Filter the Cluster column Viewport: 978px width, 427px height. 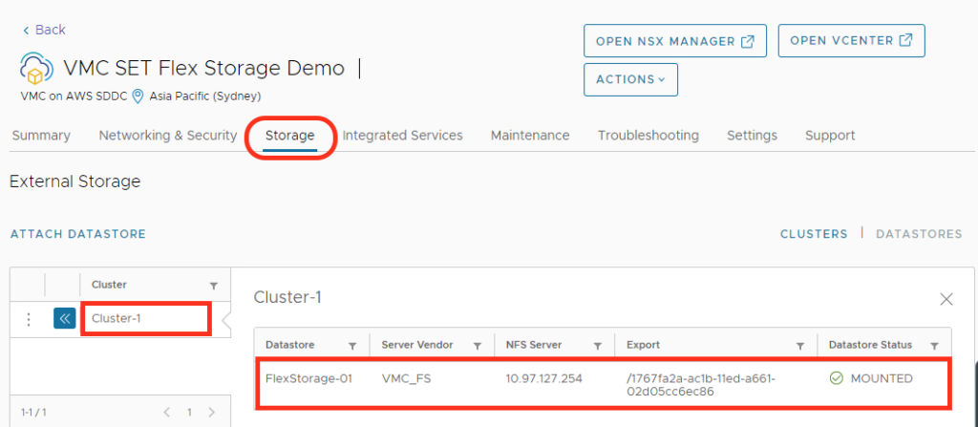click(x=213, y=286)
